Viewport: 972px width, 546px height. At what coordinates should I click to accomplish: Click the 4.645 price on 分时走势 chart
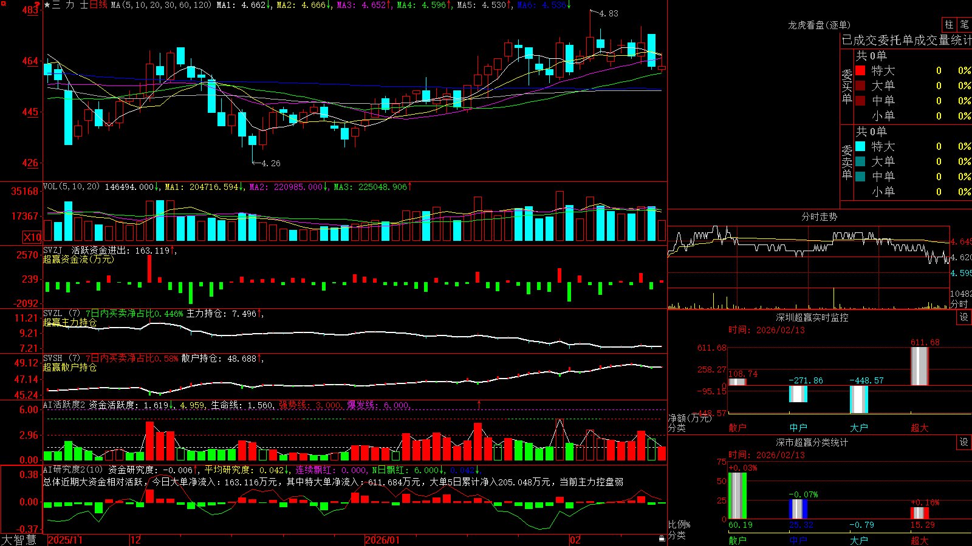coord(961,241)
